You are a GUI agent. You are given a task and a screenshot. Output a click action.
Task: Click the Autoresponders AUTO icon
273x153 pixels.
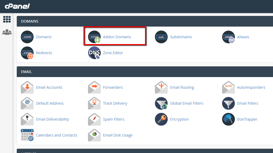(228, 87)
